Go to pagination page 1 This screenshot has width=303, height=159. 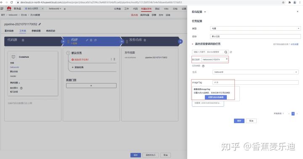click(293, 114)
